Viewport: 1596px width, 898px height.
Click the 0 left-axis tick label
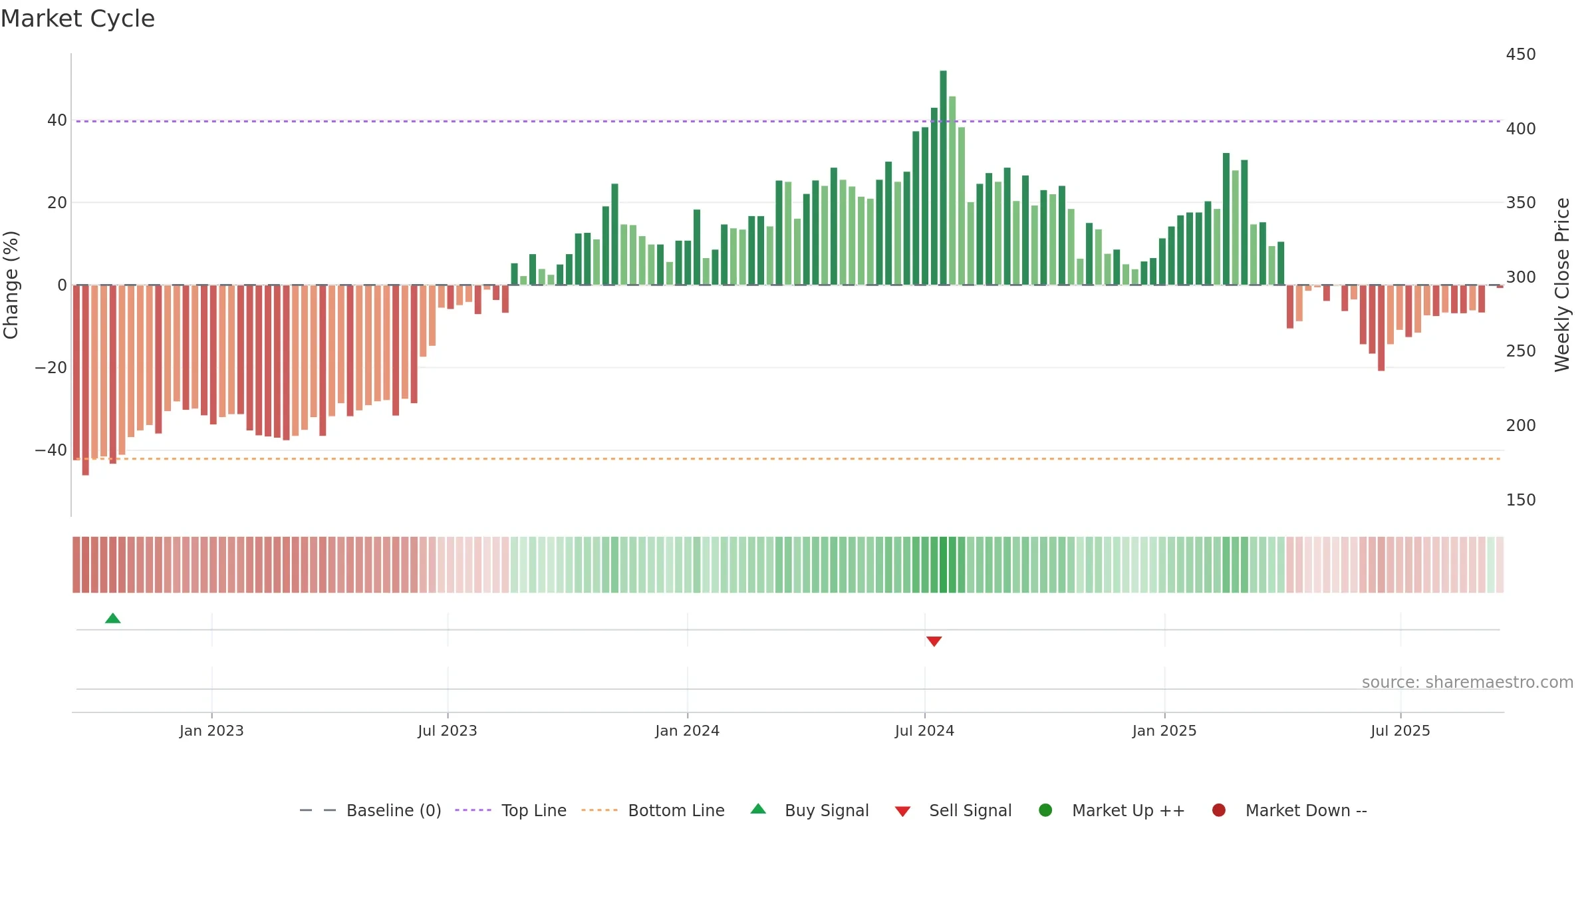point(63,285)
